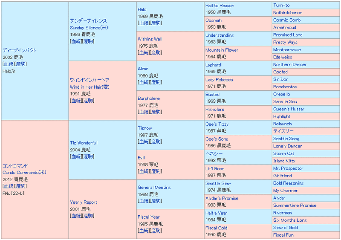The height and width of the screenshot is (240, 341).
Task: Click the Halo sire link
Action: [x=142, y=9]
